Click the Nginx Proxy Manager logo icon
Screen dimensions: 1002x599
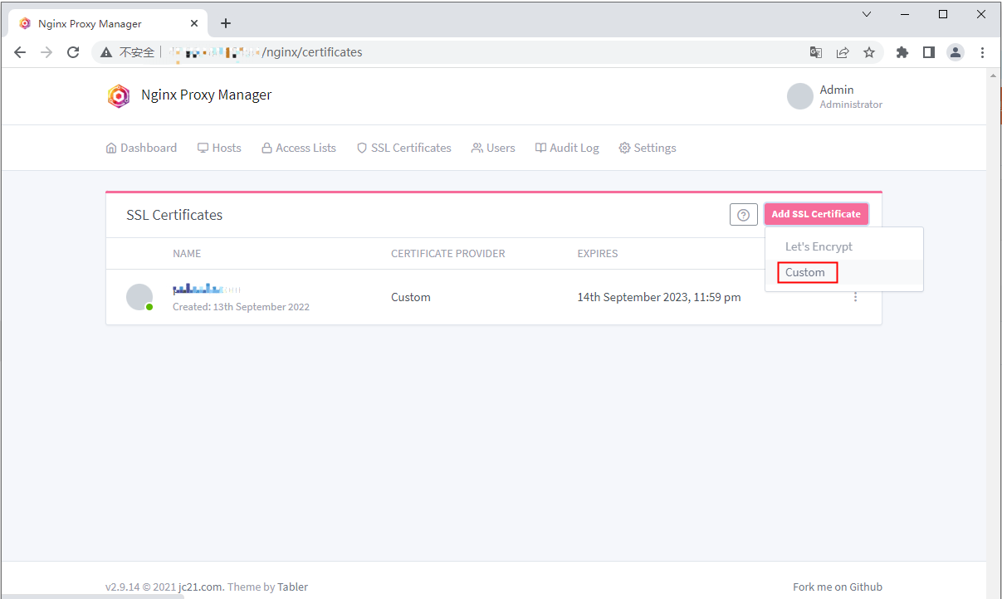coord(119,96)
